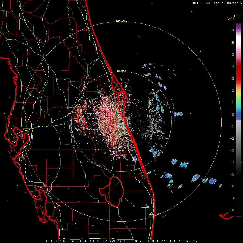The image size is (243, 243).
Task: Select the "[dB]" units label
Action: [230, 19]
